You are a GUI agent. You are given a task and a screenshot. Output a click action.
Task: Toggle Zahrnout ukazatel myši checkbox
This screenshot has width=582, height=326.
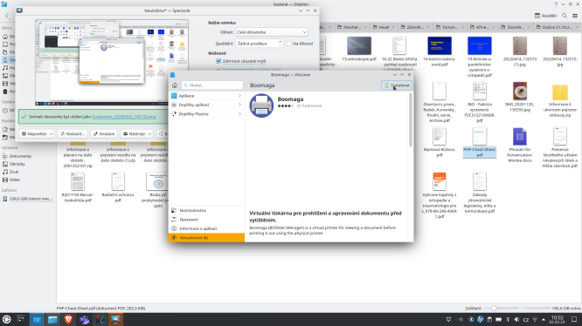pos(218,61)
